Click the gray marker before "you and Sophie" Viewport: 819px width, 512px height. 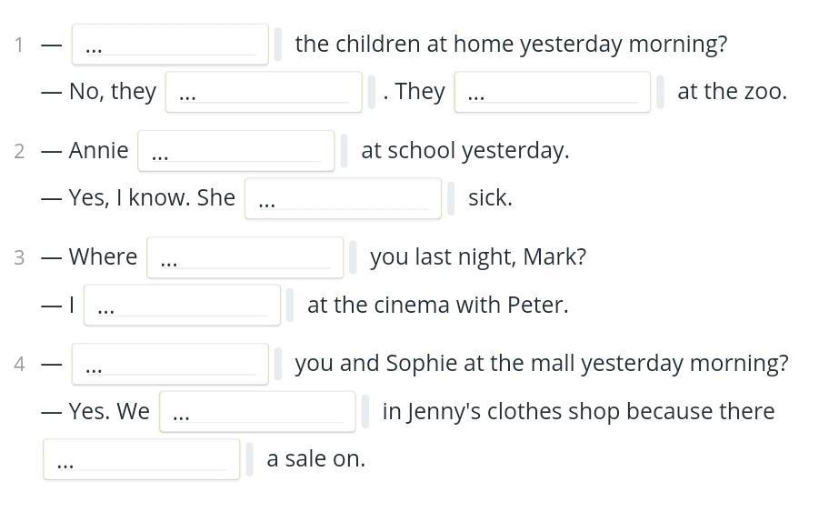278,364
